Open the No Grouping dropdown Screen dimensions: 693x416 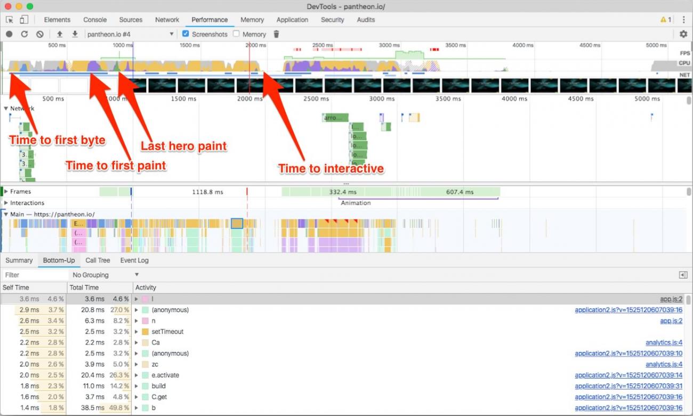point(106,275)
